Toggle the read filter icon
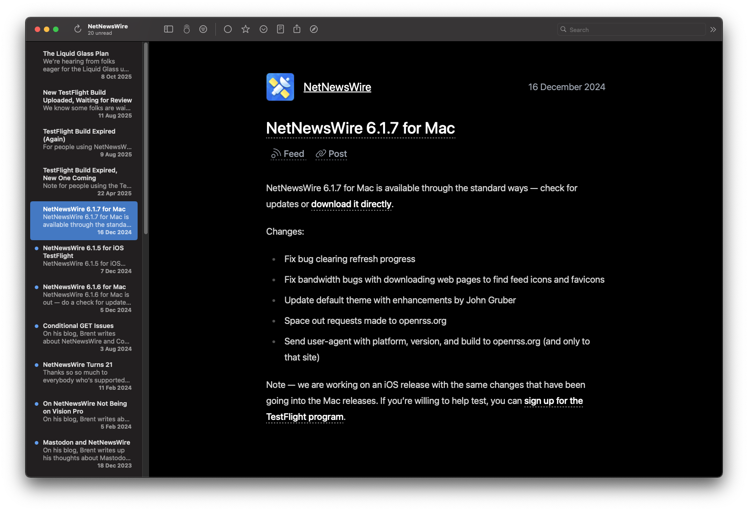The image size is (748, 511). (203, 29)
